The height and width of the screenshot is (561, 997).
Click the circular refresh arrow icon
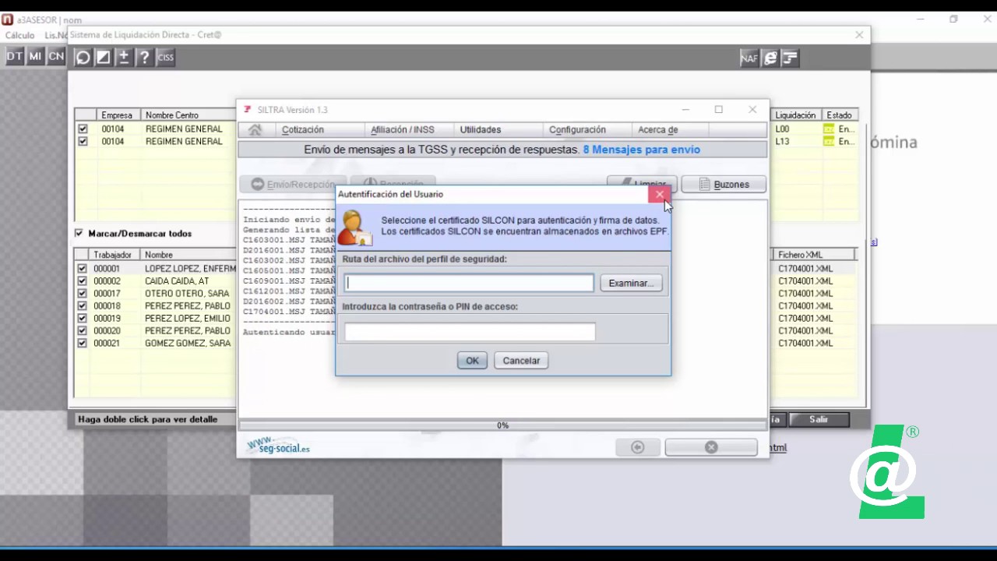[x=83, y=57]
